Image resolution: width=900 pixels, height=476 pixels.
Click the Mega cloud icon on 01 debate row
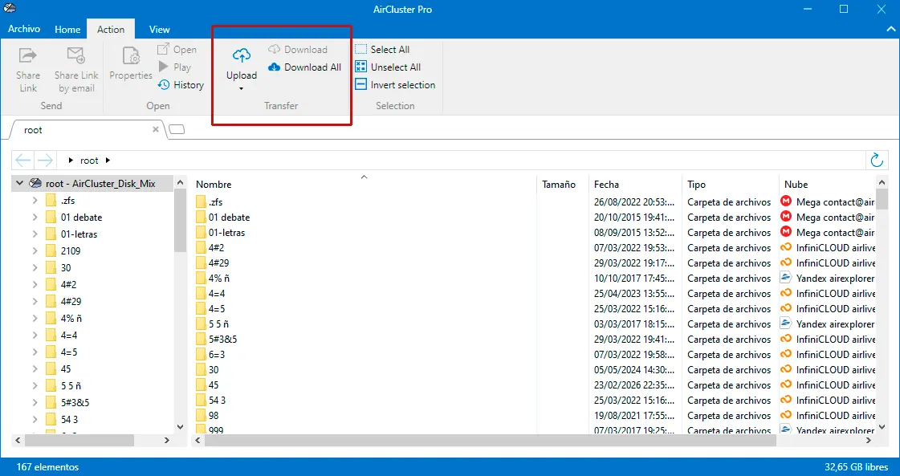[x=786, y=217]
